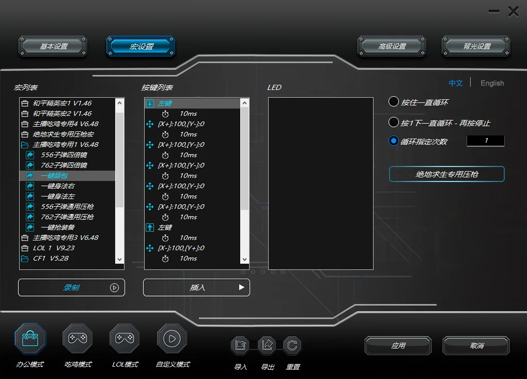Switch to 吃鸡模式 gamepad icon
Screen dimensions: 527x379
pyautogui.click(x=78, y=339)
